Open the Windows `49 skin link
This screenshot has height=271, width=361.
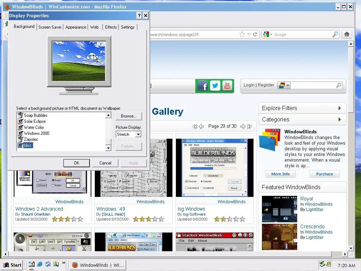click(111, 209)
